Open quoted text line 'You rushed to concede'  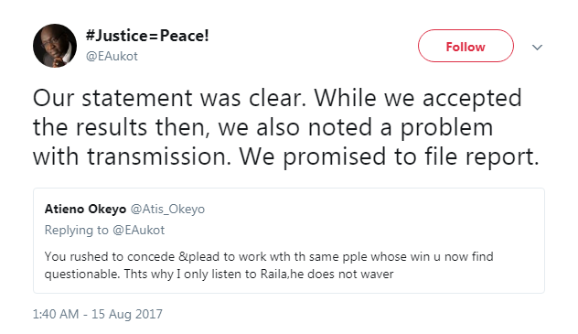[x=269, y=256]
